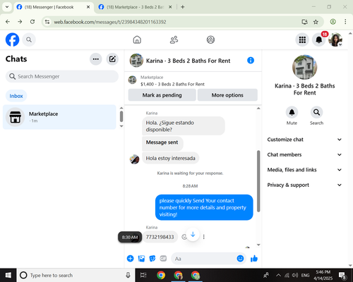Select the blue 'please quickly Send Your contact' message
This screenshot has width=353, height=282.
click(204, 207)
